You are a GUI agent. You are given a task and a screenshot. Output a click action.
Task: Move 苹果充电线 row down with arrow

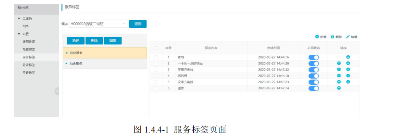point(348,69)
